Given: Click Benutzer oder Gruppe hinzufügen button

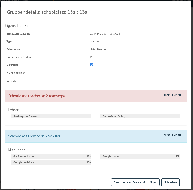Looking at the screenshot, I should [x=135, y=182].
